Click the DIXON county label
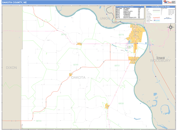 (x=11, y=68)
